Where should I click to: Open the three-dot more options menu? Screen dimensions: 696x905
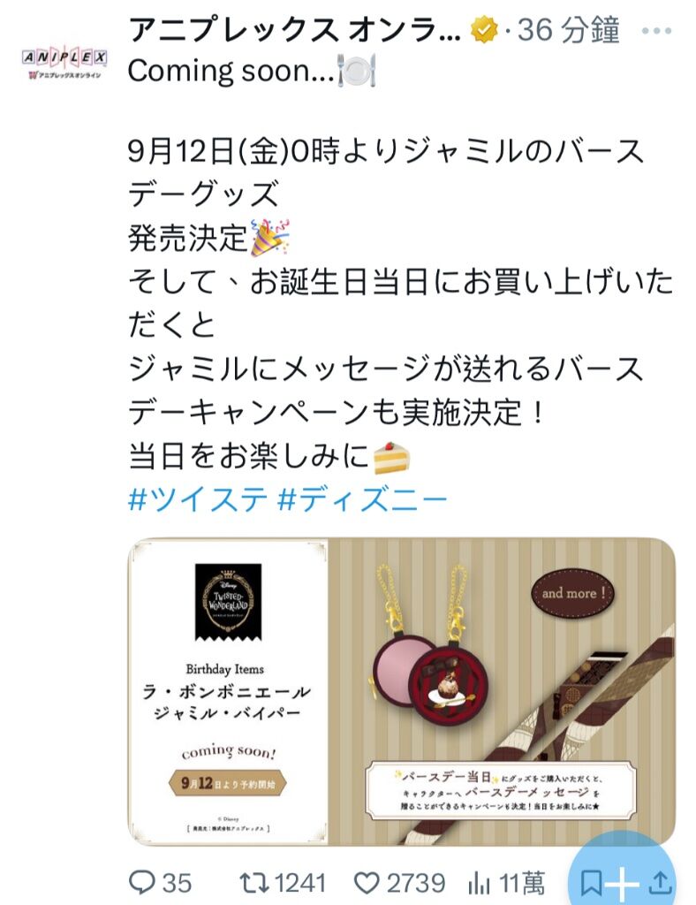657,30
